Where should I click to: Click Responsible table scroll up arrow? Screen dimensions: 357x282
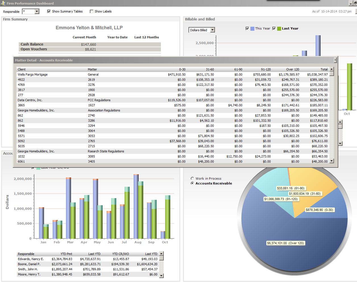click(161, 254)
